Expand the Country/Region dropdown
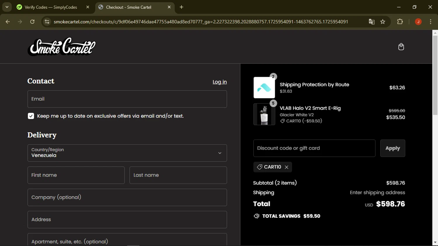 [127, 153]
